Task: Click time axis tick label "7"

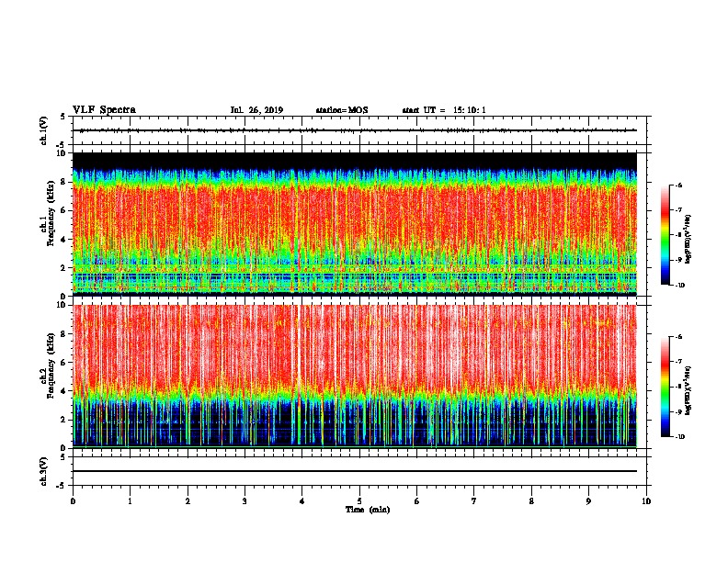Action: 474,501
